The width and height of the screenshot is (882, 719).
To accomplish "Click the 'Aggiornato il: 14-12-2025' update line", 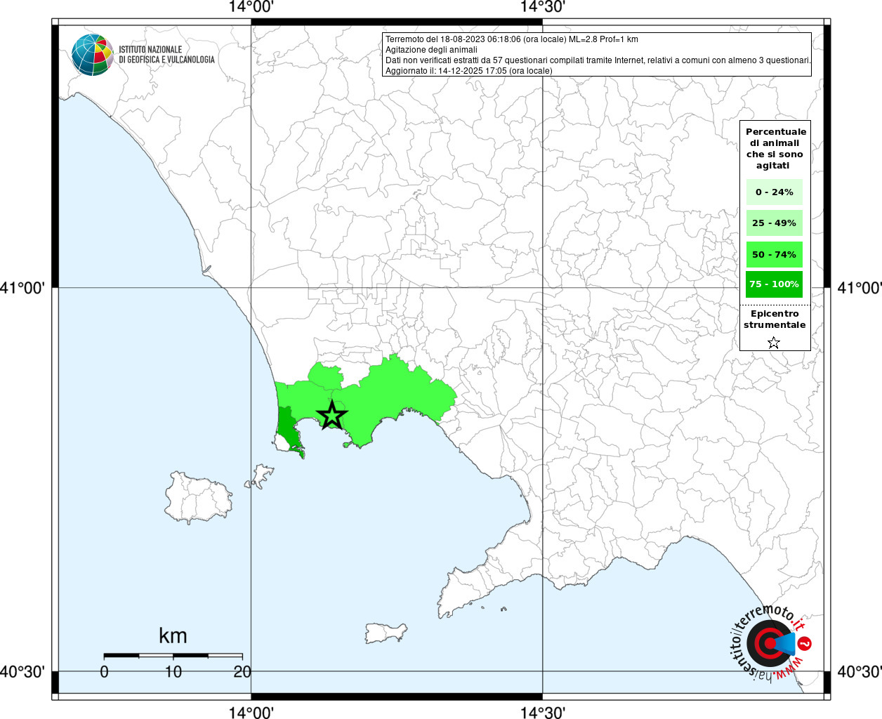I will click(468, 71).
